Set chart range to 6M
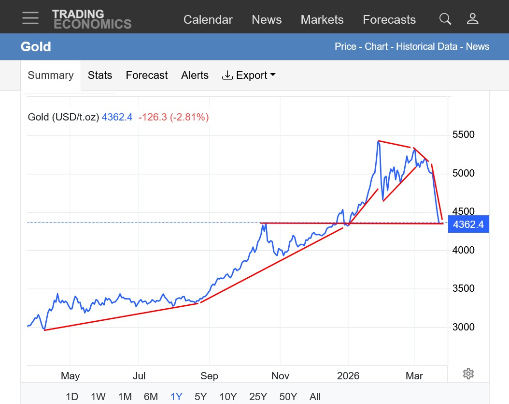The height and width of the screenshot is (404, 509). coord(151,397)
